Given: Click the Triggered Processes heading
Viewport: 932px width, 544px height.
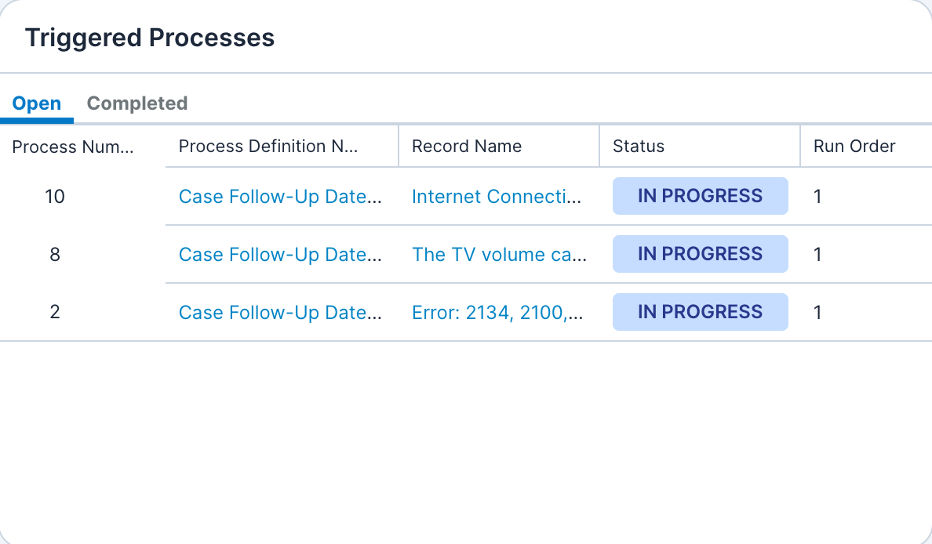Looking at the screenshot, I should pos(150,37).
